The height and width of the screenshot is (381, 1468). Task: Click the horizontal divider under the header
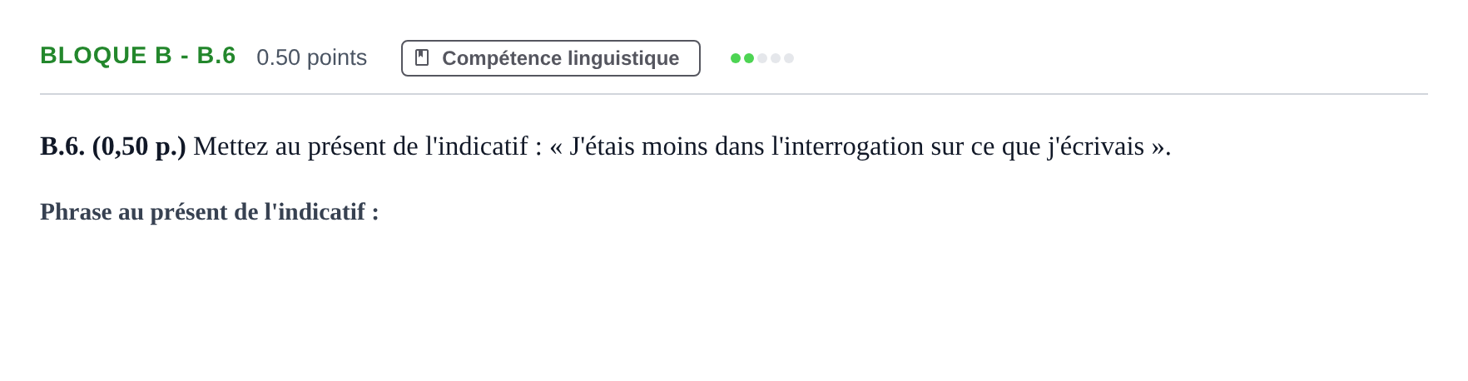click(734, 94)
